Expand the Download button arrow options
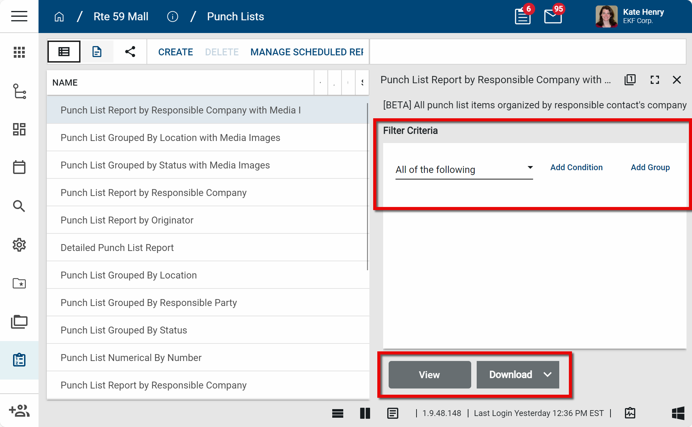692x427 pixels. click(x=548, y=375)
